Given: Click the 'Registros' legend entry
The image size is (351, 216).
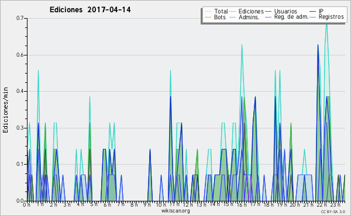Looking at the screenshot, I should (x=331, y=17).
